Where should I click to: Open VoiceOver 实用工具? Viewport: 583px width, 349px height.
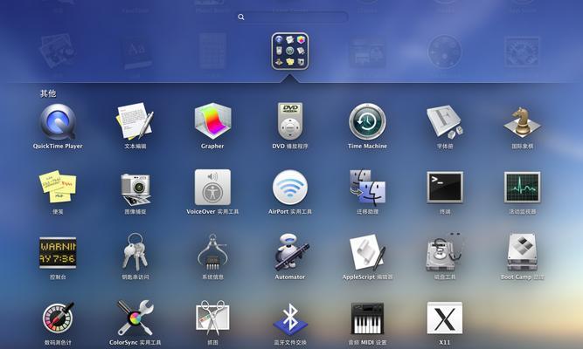(x=212, y=188)
